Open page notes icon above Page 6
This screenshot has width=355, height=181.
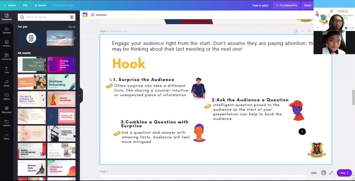[x=296, y=31]
